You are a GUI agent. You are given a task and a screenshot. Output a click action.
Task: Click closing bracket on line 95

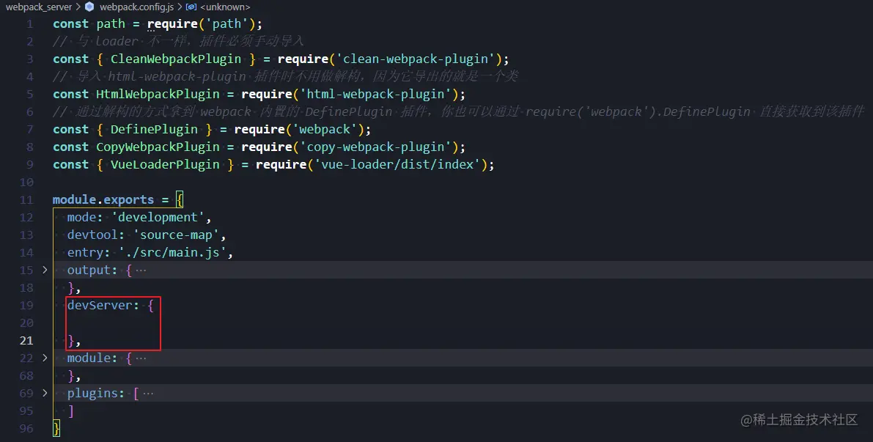coord(70,410)
